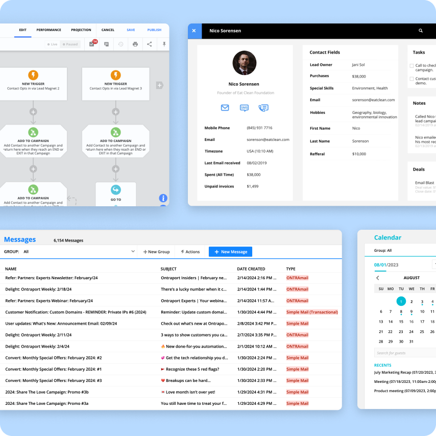
Task: Open the Projection tab
Action: (x=81, y=30)
